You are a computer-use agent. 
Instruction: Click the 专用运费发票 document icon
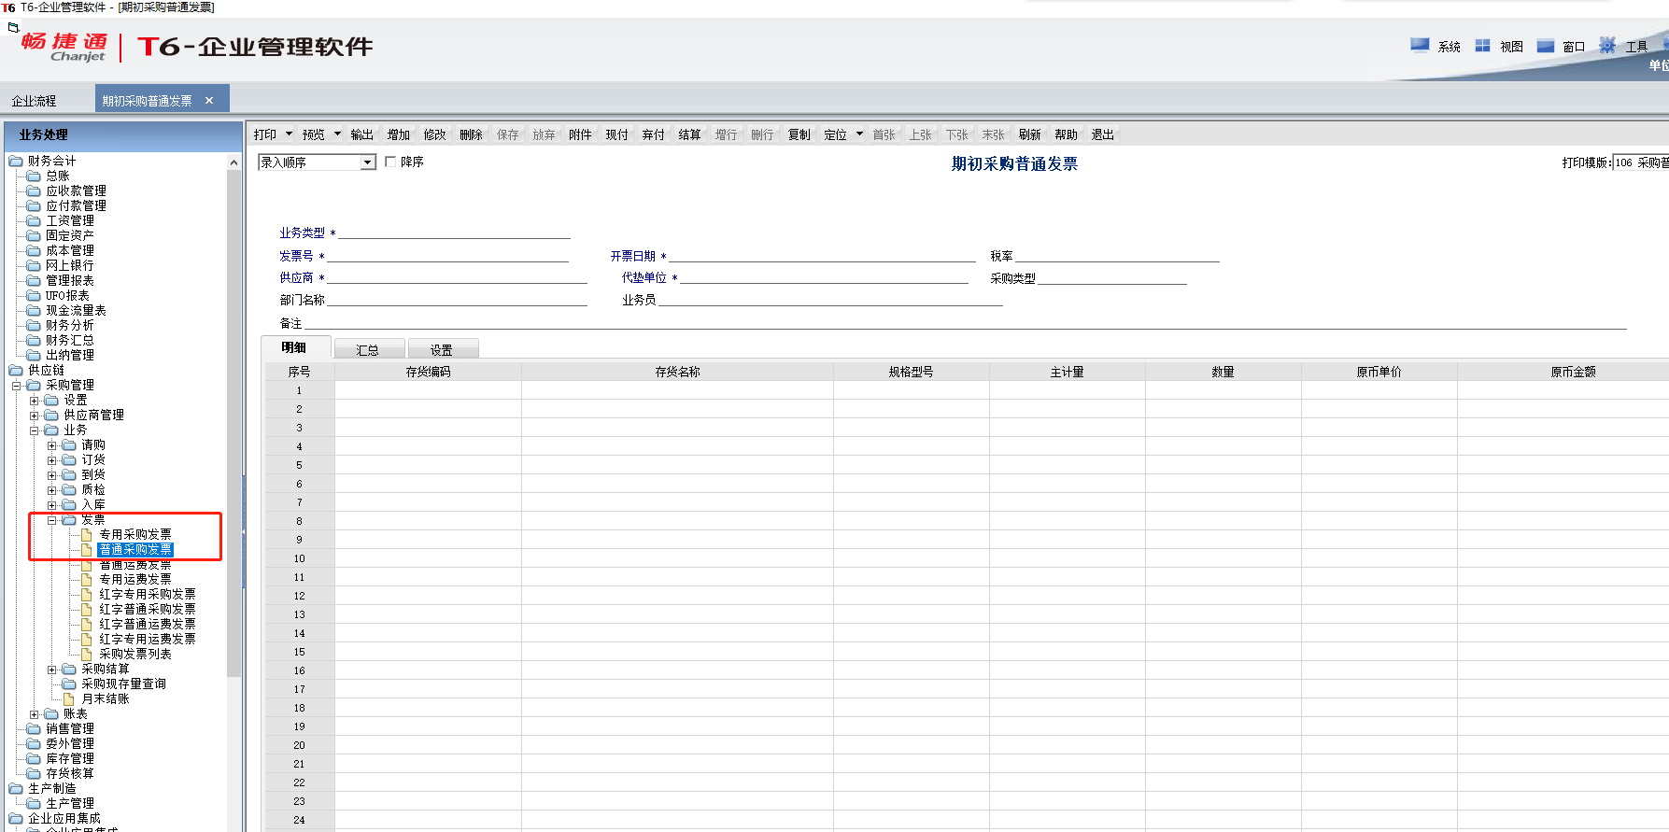coord(87,579)
